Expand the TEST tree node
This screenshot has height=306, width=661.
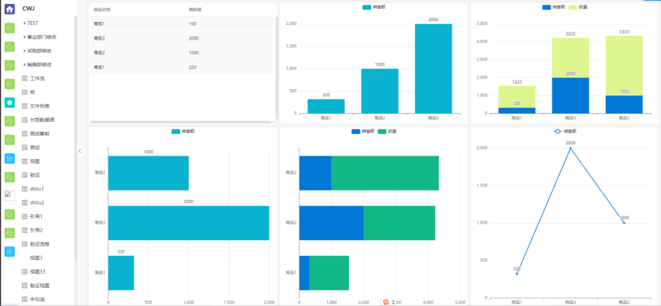pos(24,23)
